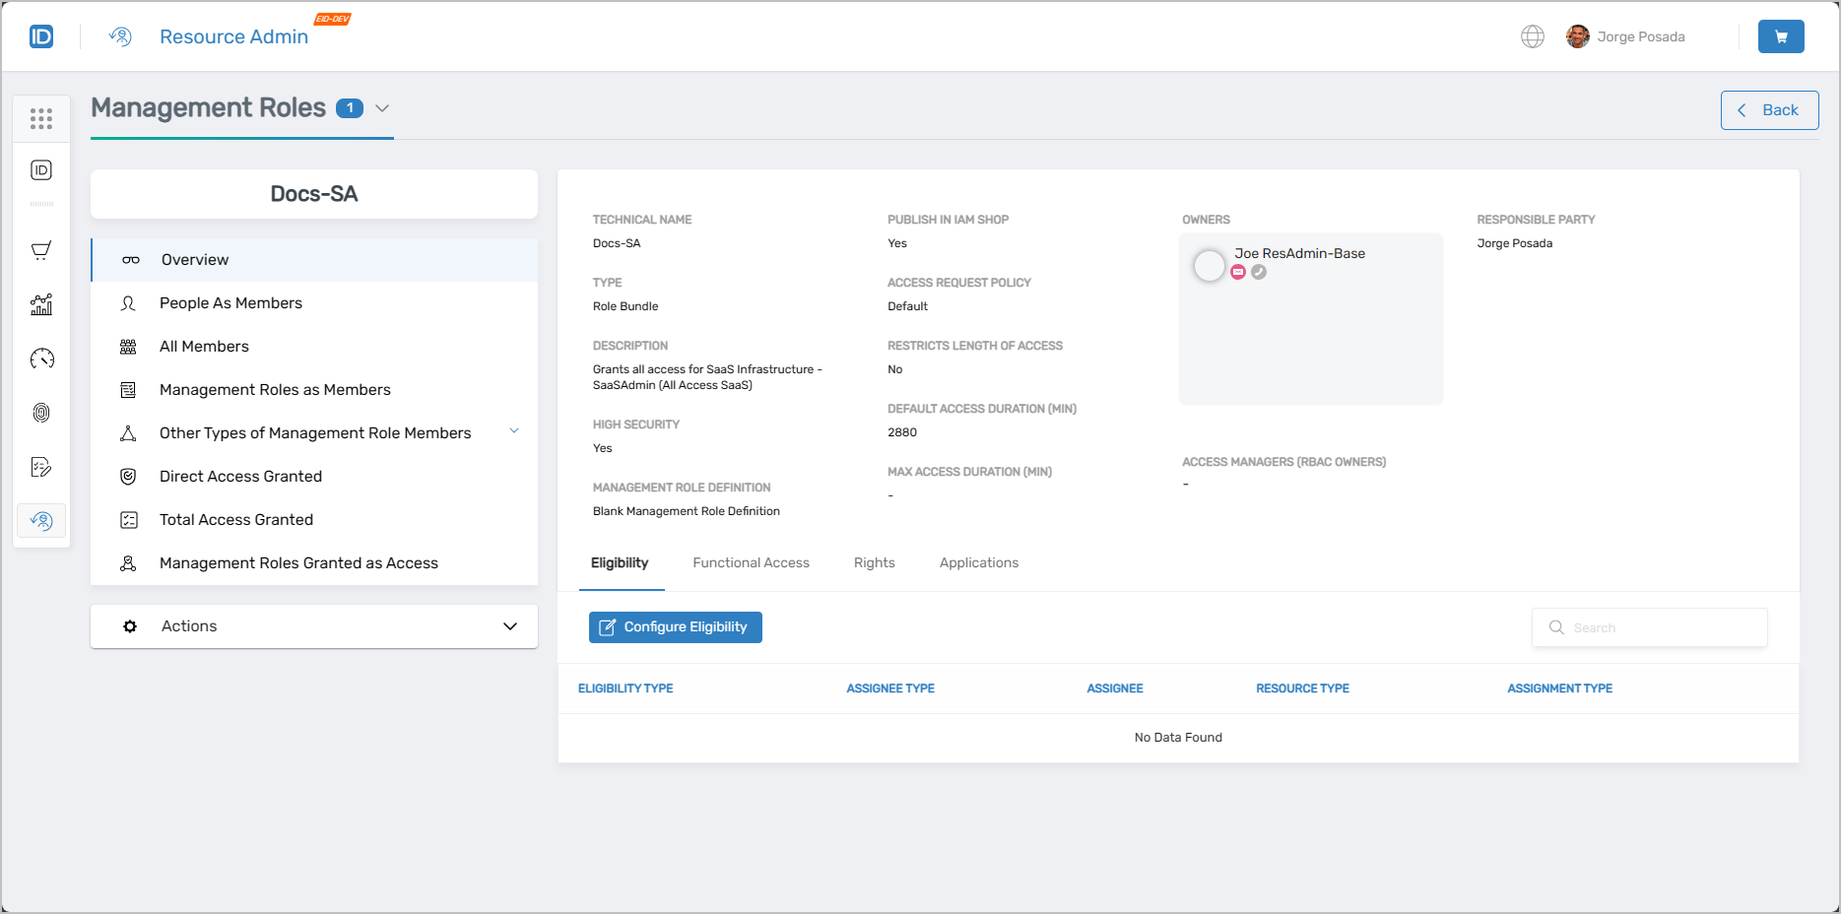
Task: Open the tasks checklist sidebar icon
Action: pyautogui.click(x=40, y=467)
